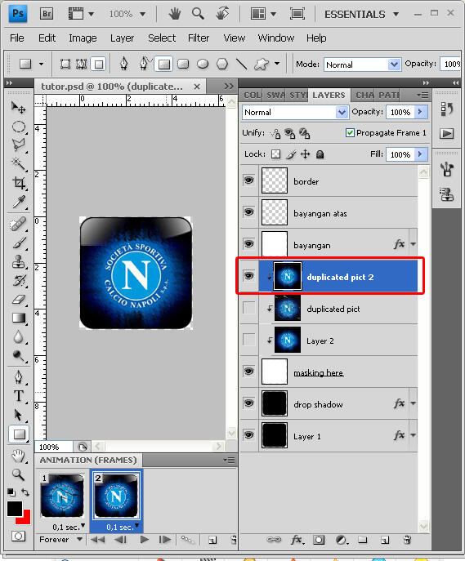Select the Horizontal Type tool
This screenshot has width=465, height=561.
19,396
